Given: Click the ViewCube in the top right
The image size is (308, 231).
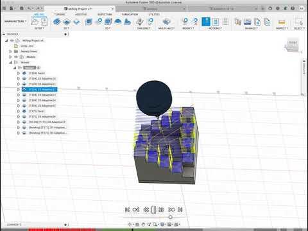Looking at the screenshot, I should (x=292, y=46).
